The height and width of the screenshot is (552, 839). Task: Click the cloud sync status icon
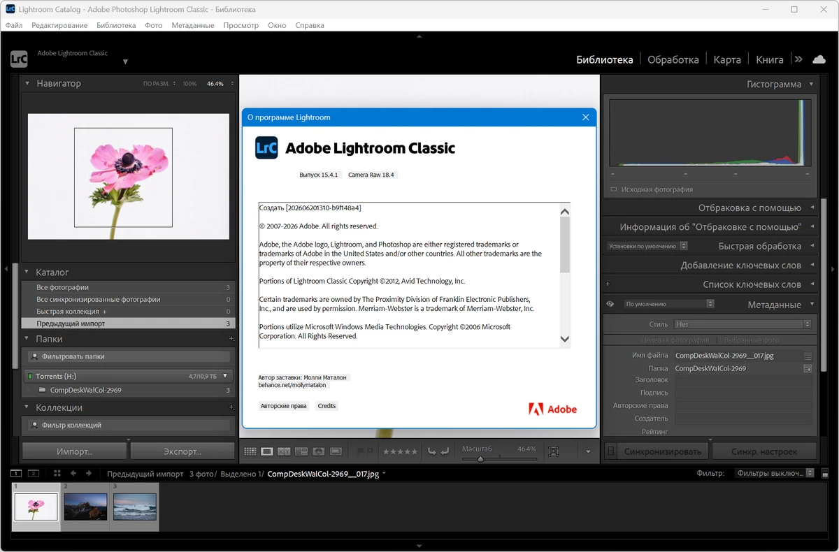(819, 59)
